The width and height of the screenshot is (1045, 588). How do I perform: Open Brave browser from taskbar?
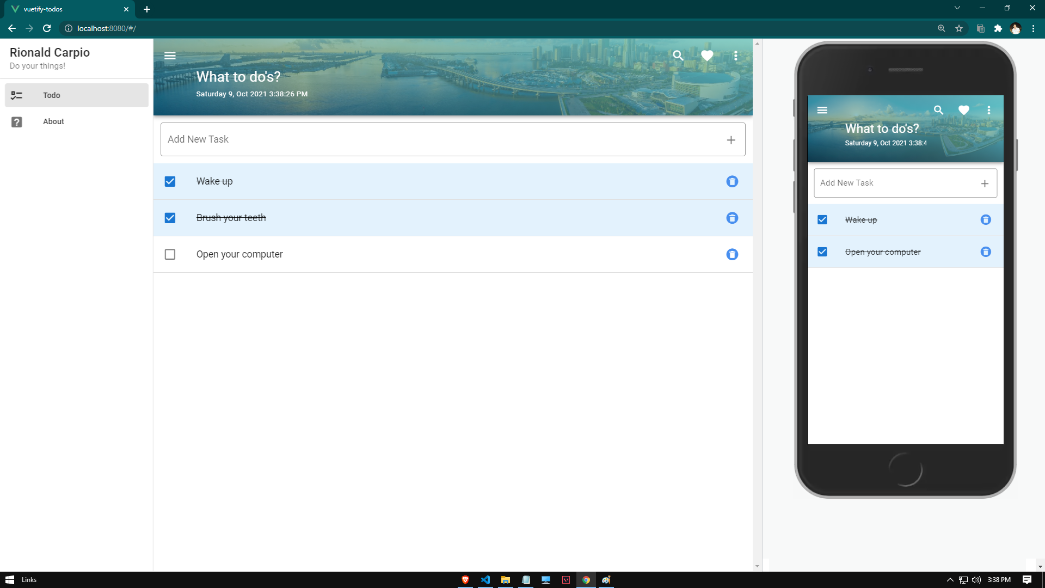465,580
